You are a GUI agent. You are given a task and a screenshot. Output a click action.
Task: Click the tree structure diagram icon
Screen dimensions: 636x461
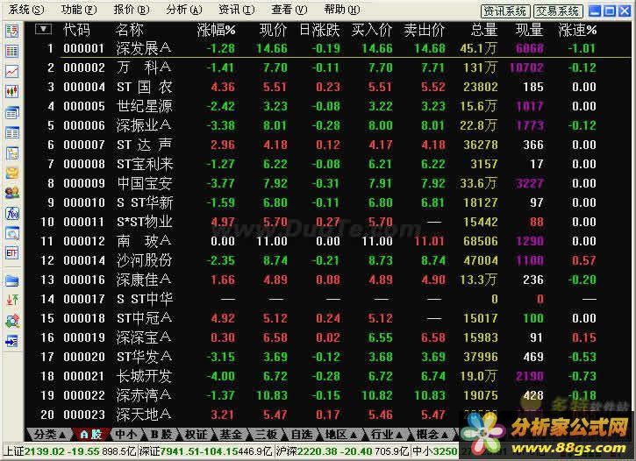click(11, 152)
